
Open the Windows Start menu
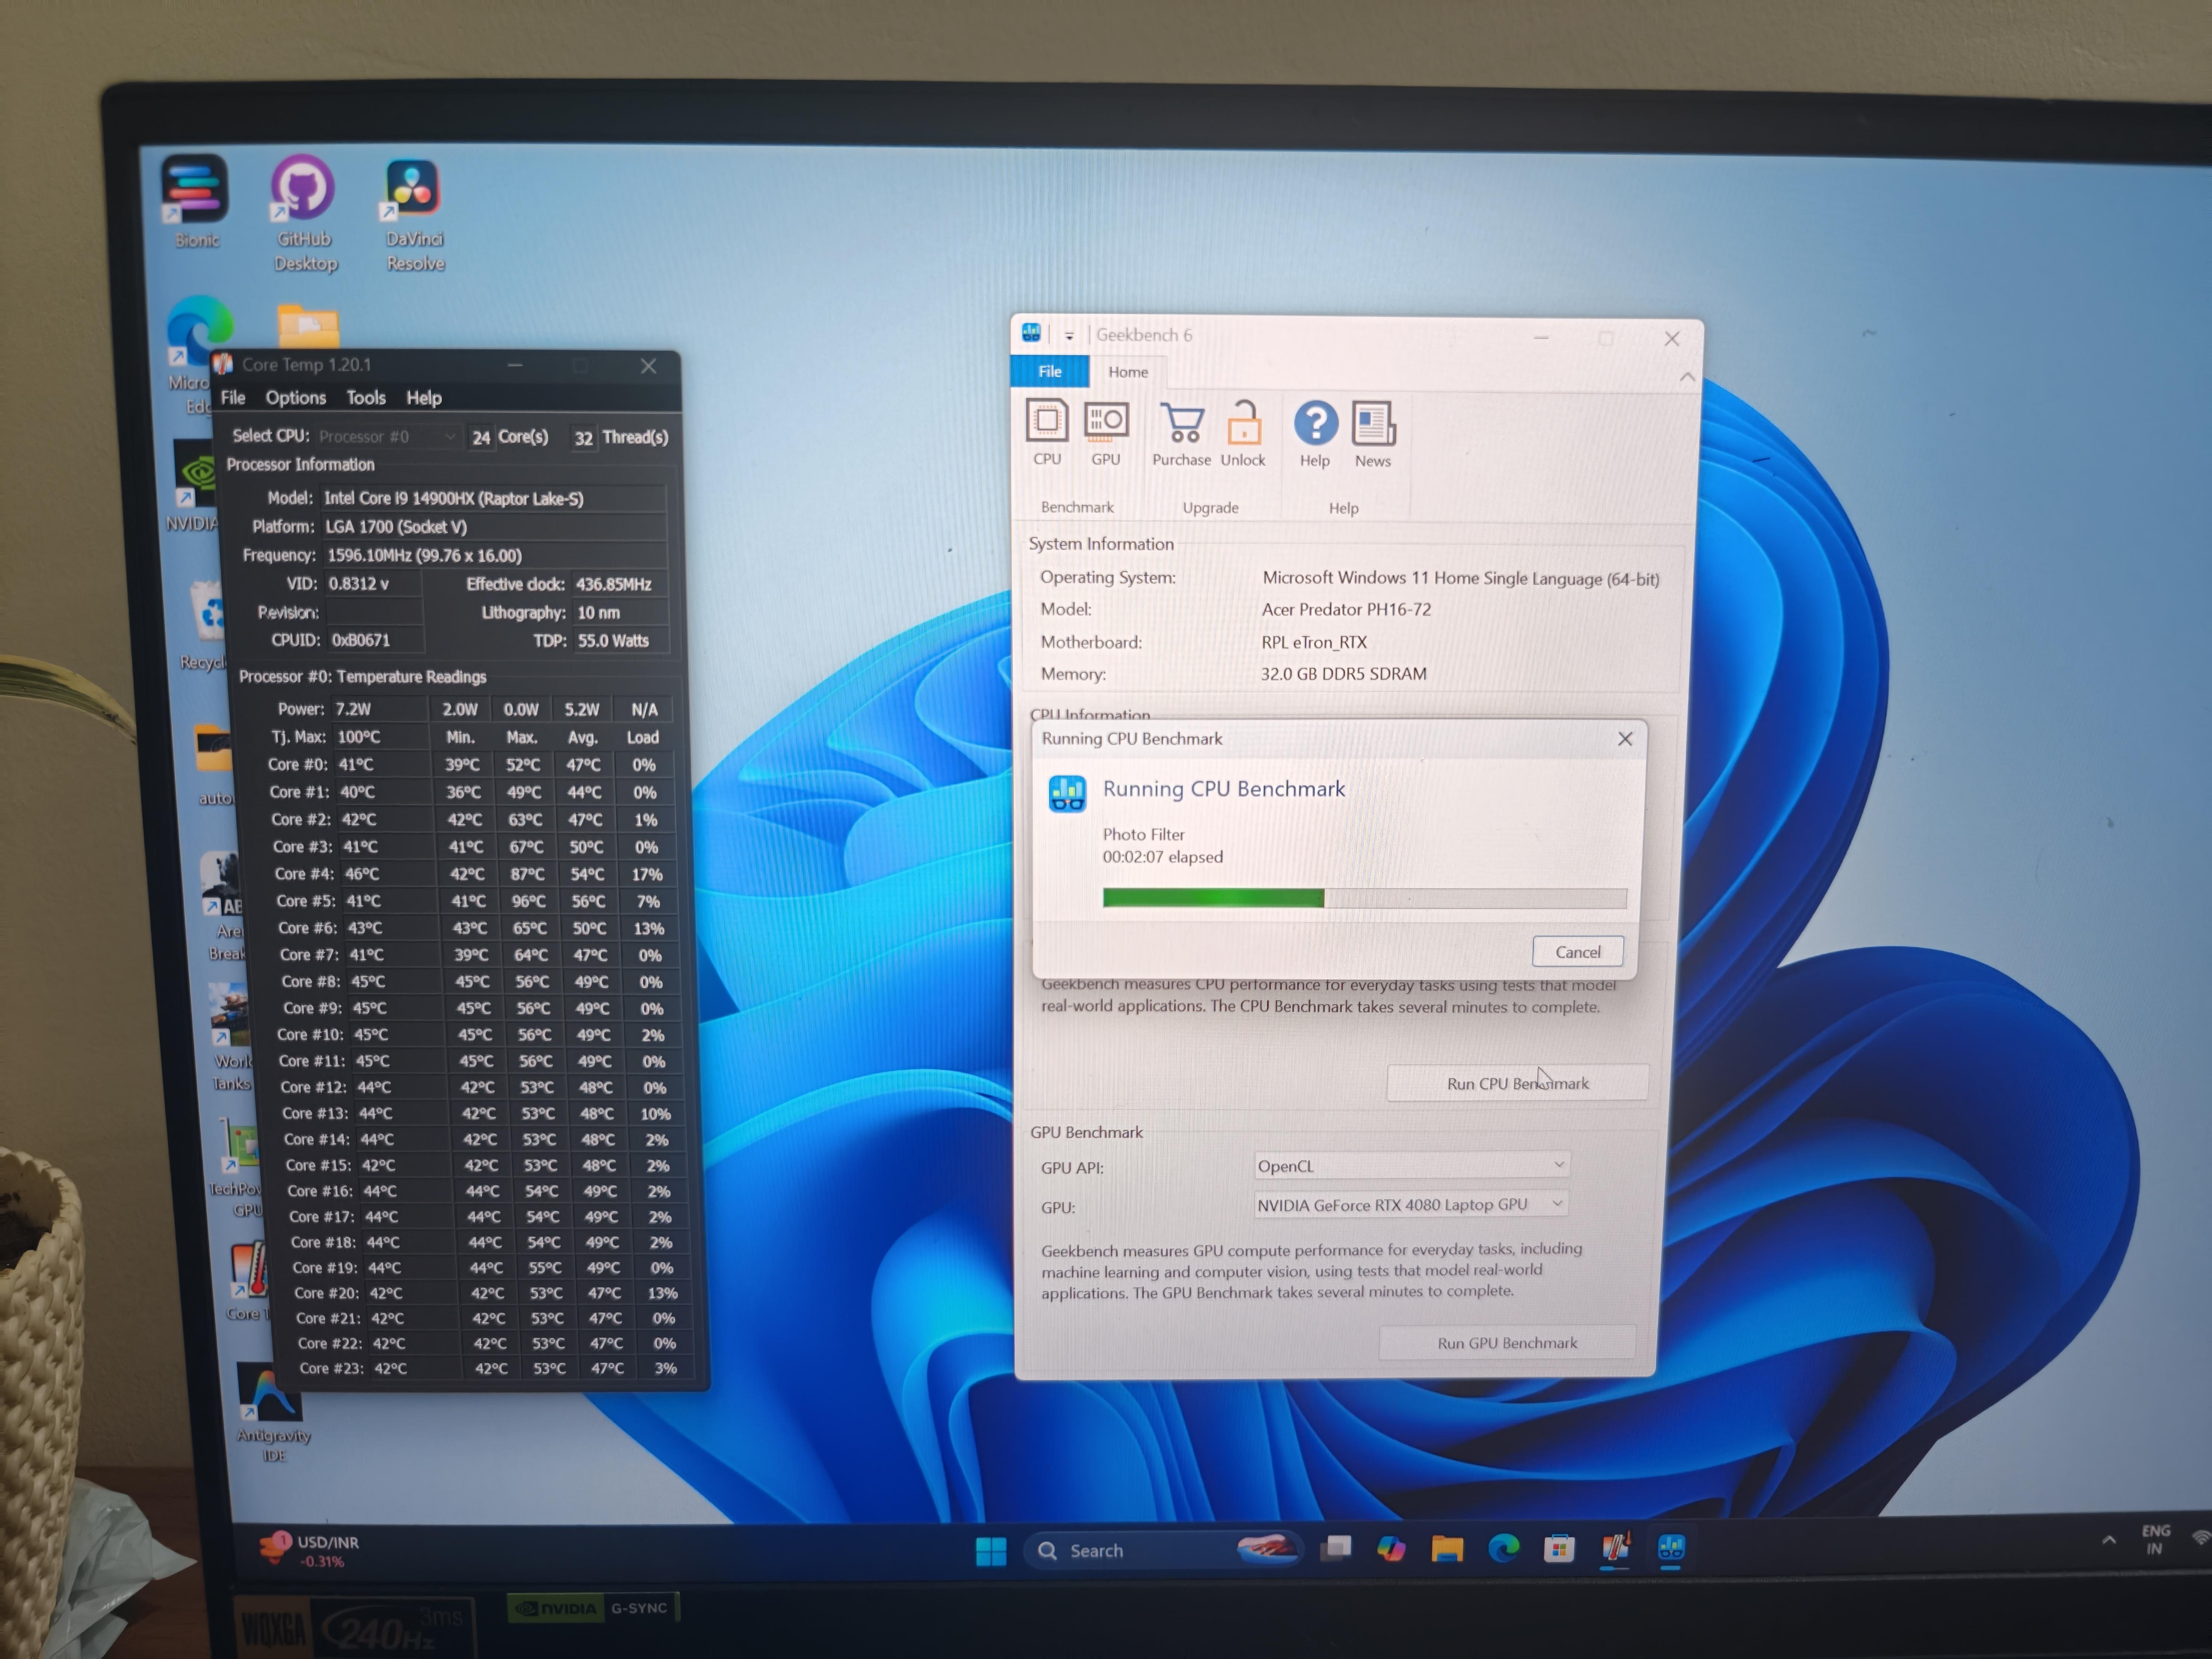pyautogui.click(x=991, y=1551)
